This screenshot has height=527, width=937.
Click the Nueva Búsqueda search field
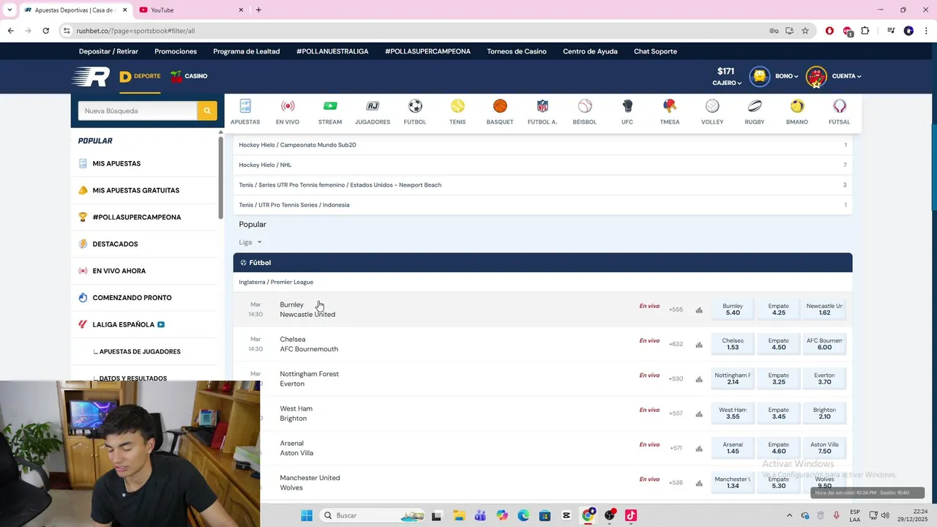(138, 111)
